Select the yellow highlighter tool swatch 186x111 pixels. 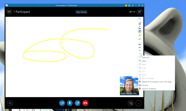[139, 31]
